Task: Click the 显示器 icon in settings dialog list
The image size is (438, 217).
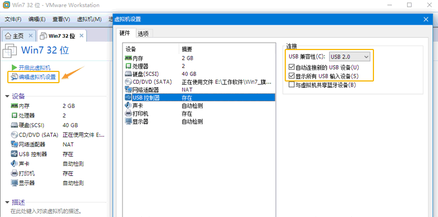Action: (x=128, y=121)
